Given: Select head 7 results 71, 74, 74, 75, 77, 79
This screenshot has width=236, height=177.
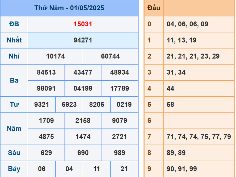Looking at the screenshot, I should tap(199, 137).
